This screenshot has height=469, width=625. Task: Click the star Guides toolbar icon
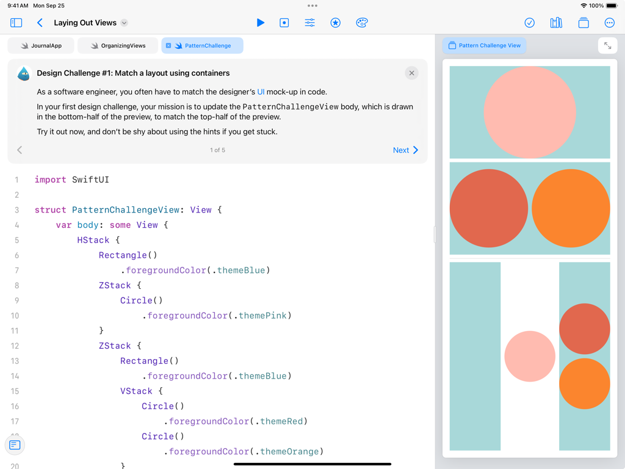(x=335, y=22)
